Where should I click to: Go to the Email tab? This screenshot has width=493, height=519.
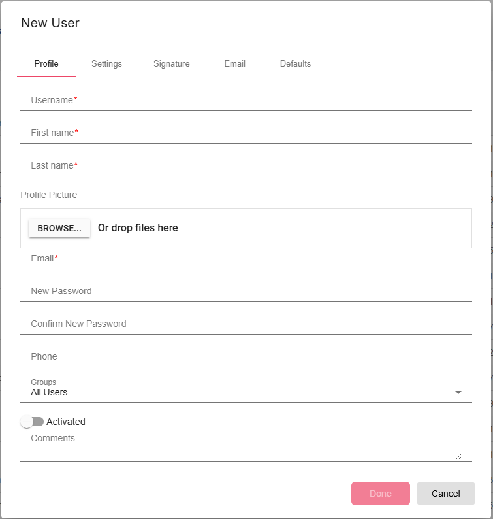tap(235, 63)
